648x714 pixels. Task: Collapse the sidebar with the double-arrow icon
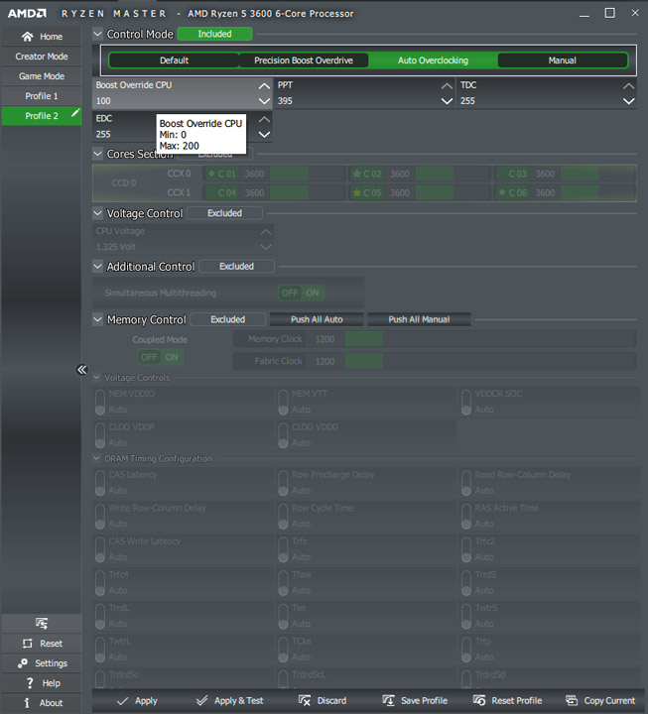(x=81, y=369)
